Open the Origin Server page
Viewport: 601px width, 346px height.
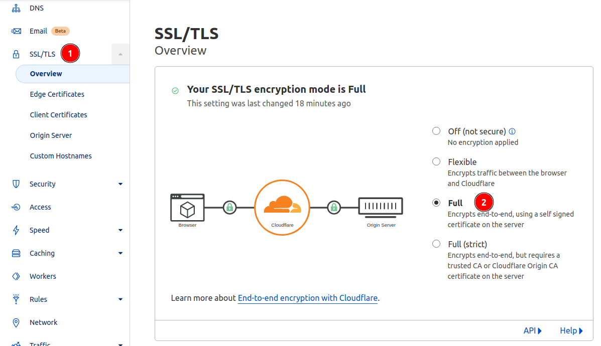pyautogui.click(x=51, y=135)
